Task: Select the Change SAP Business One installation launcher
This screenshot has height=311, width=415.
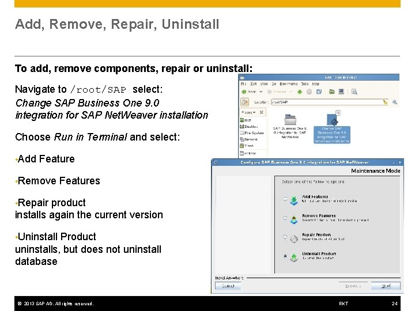Action: (332, 127)
